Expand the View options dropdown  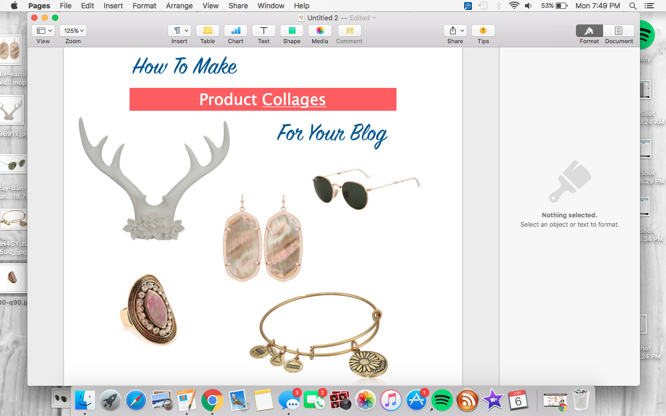pyautogui.click(x=43, y=30)
